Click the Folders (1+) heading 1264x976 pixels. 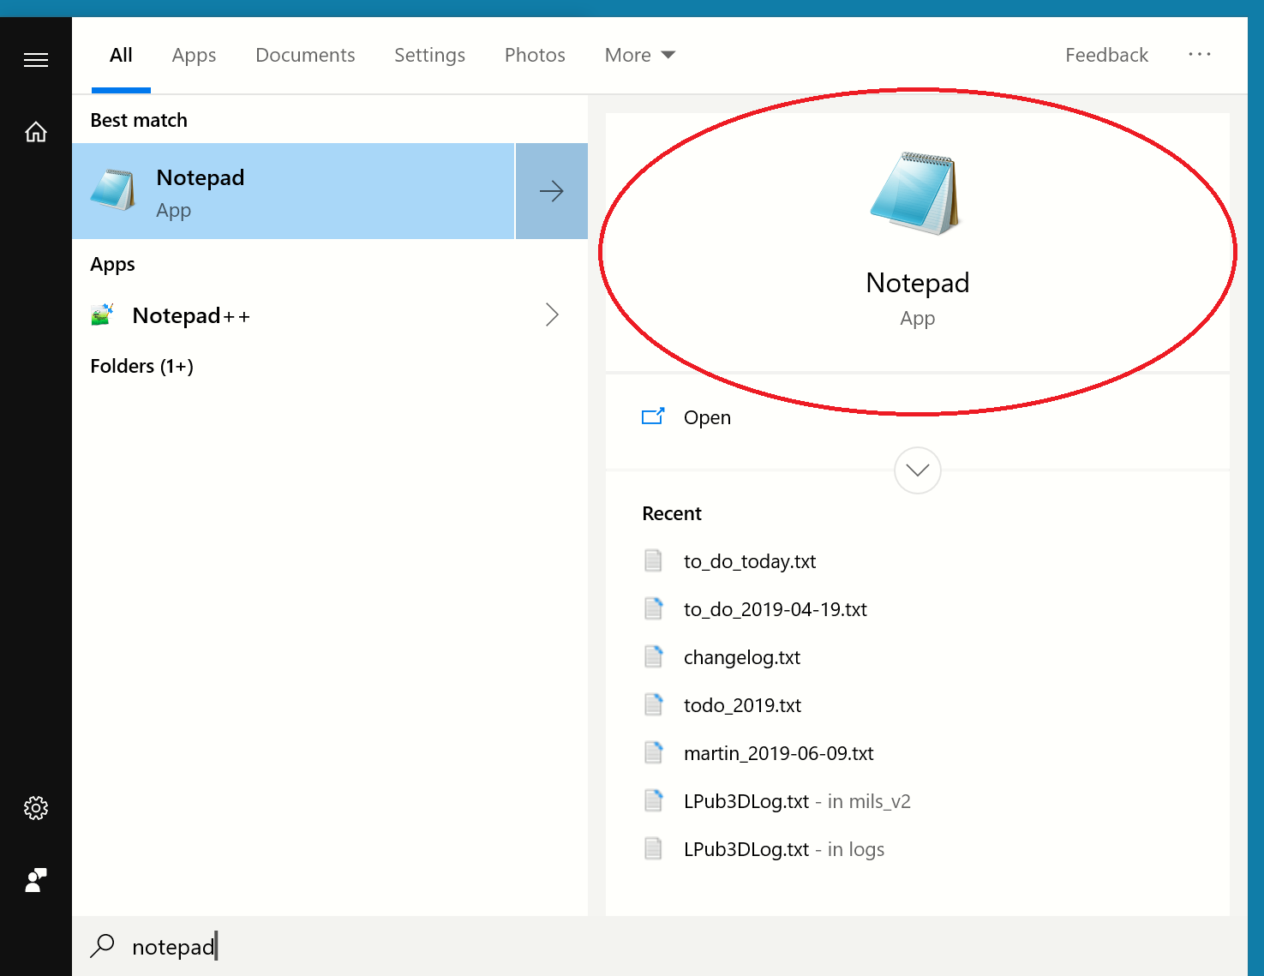(x=141, y=366)
